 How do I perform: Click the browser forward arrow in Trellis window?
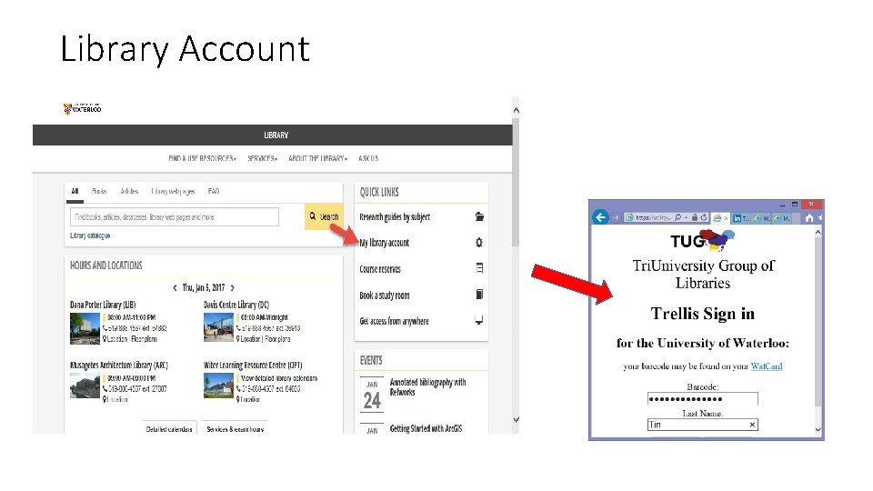click(616, 217)
